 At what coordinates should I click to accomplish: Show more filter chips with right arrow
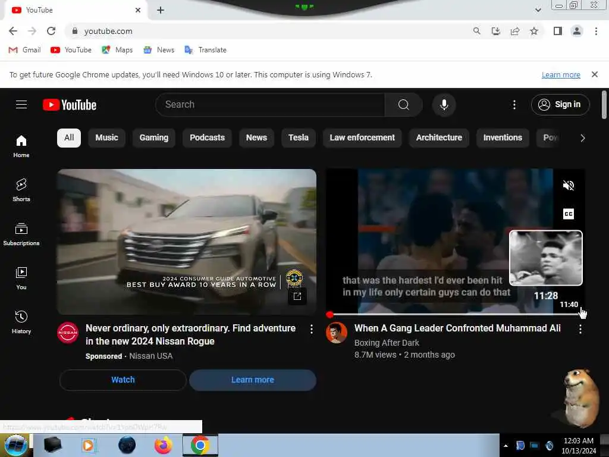pos(582,138)
